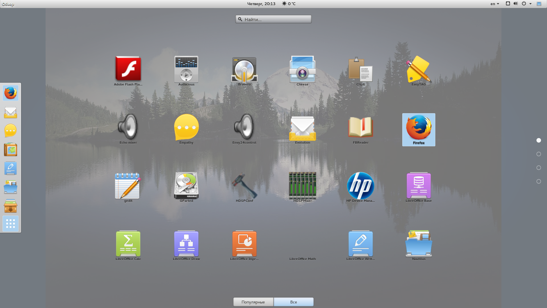Launch the Audacious music player
547x308 pixels.
tap(186, 70)
